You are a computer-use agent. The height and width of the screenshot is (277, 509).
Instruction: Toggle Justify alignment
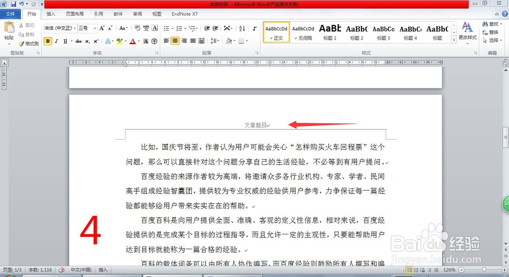coord(193,41)
